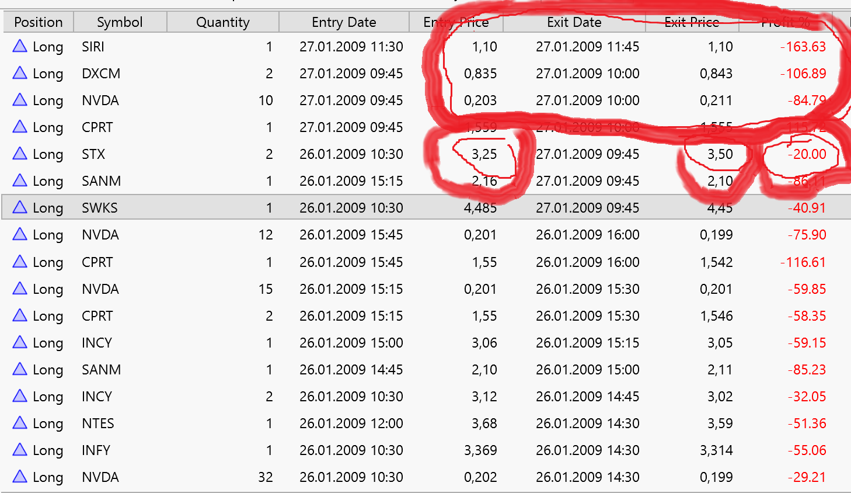Click triangle icon of INCY row entered at 15:00
851x493 pixels.
(20, 342)
